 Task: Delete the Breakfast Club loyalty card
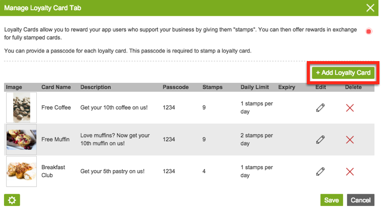click(350, 172)
